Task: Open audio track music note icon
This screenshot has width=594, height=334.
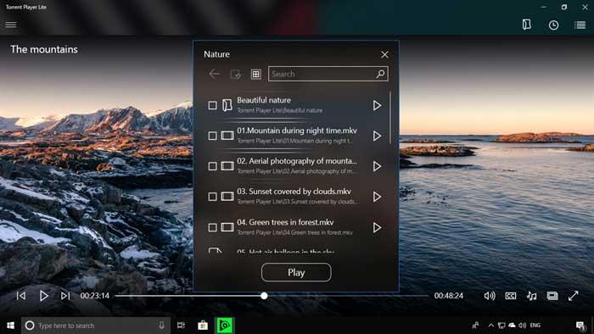Action: point(531,296)
